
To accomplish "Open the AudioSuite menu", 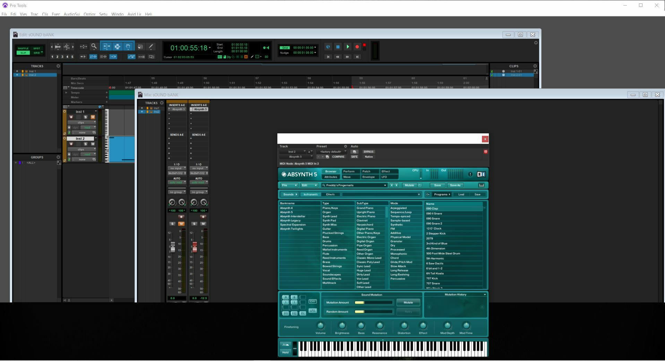I will [72, 14].
